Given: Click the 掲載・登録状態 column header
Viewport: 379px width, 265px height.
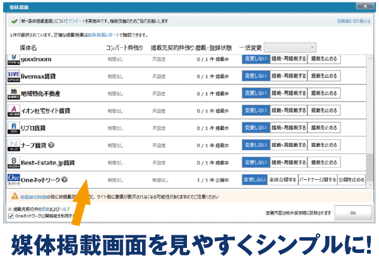Looking at the screenshot, I should click(x=214, y=48).
